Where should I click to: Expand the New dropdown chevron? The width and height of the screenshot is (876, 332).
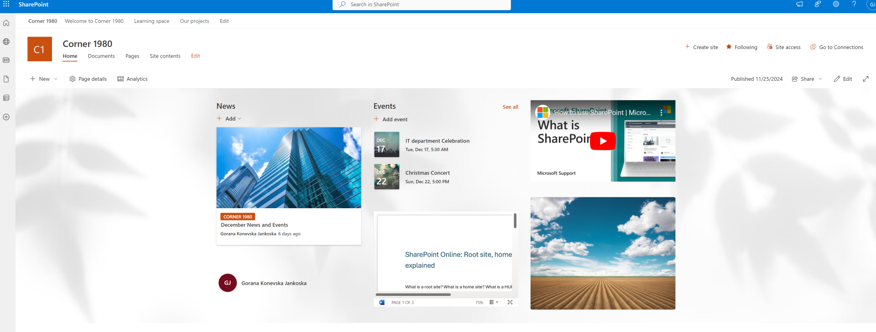pos(56,79)
